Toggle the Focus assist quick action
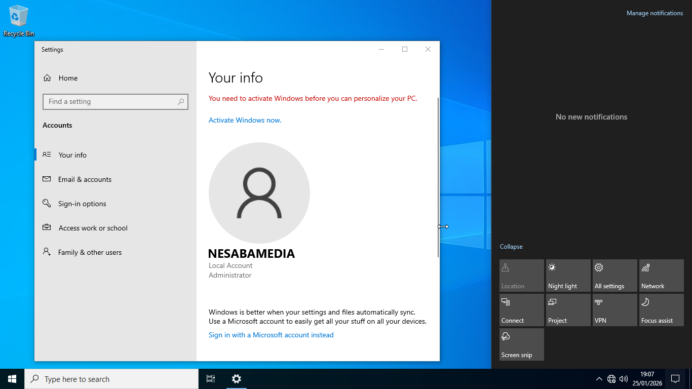This screenshot has height=389, width=692. (661, 310)
